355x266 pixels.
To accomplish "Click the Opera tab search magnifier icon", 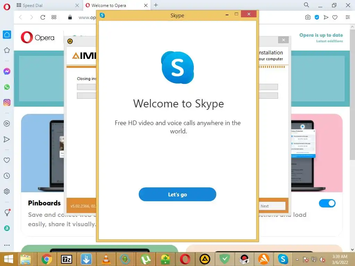I will point(306,5).
